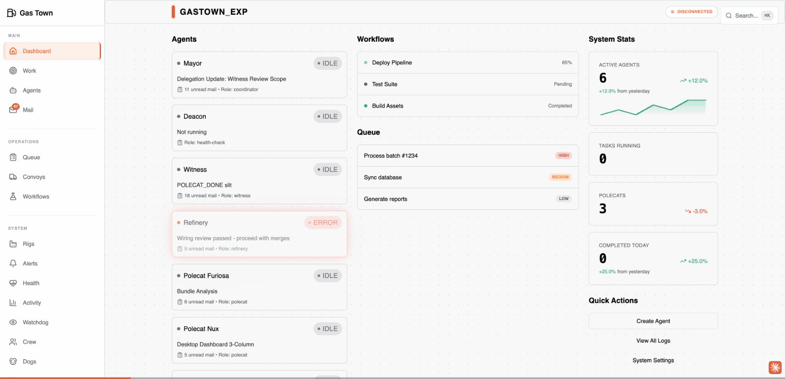Open the Build Assets workflow row
The height and width of the screenshot is (379, 785).
[x=468, y=106]
